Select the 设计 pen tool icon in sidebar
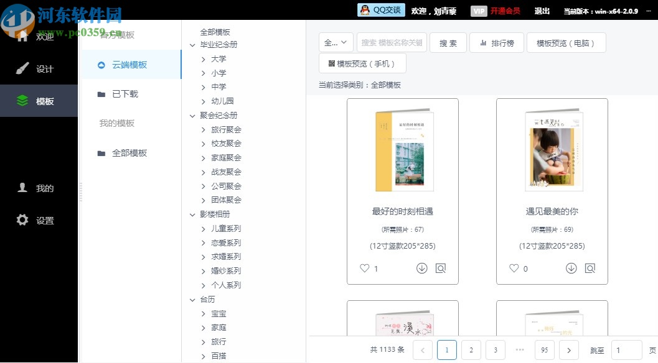The image size is (658, 363). [22, 68]
